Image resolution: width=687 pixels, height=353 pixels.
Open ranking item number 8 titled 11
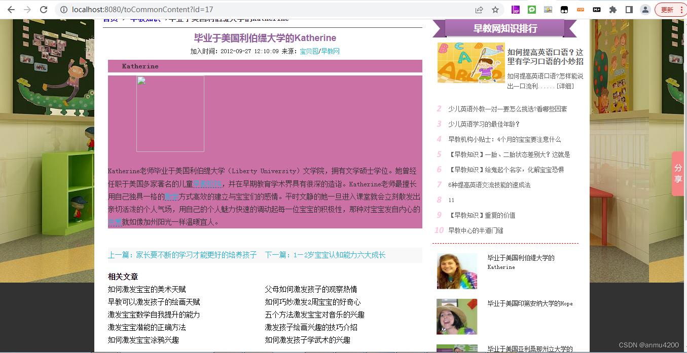[451, 200]
